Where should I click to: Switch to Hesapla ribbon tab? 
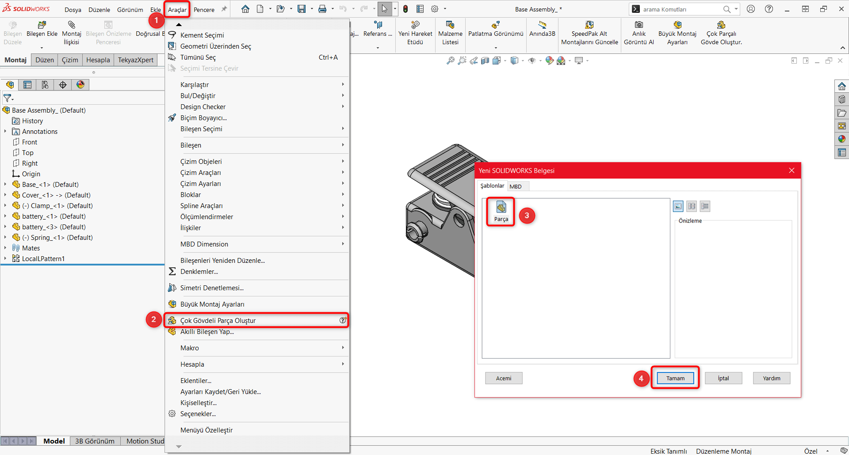point(98,60)
